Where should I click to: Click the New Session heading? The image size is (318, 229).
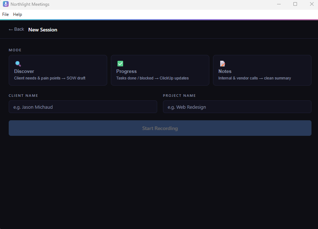tap(43, 30)
